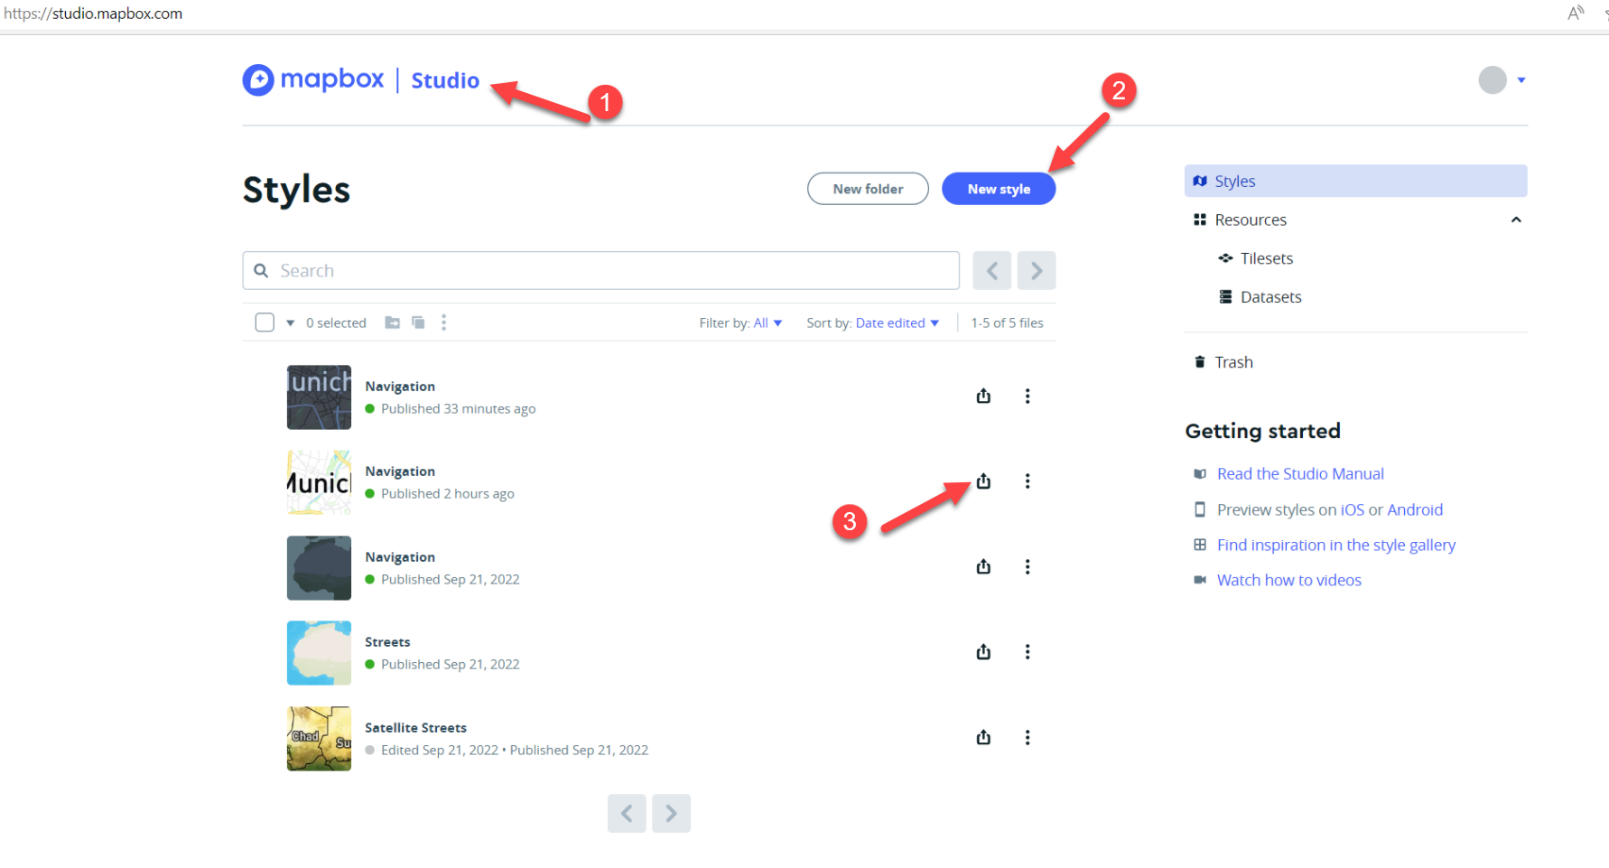
Task: Open the Sort by Date edited dropdown
Action: click(897, 322)
